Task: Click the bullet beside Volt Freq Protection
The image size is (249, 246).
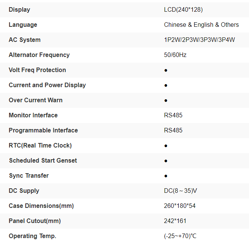Action: click(166, 70)
